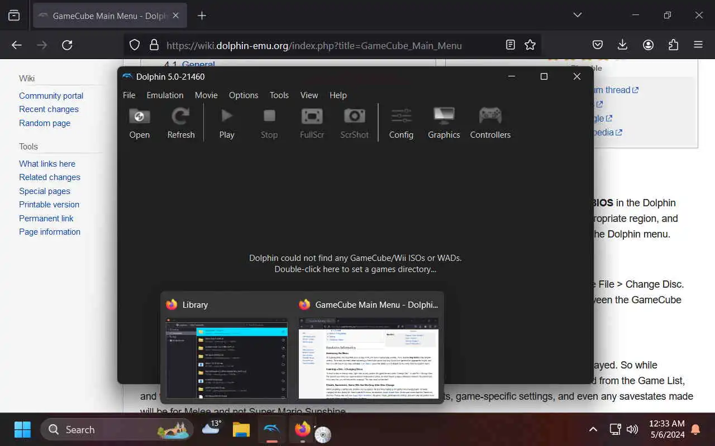Open the Recent changes wiki link
Viewport: 715px width, 446px height.
[x=49, y=109]
